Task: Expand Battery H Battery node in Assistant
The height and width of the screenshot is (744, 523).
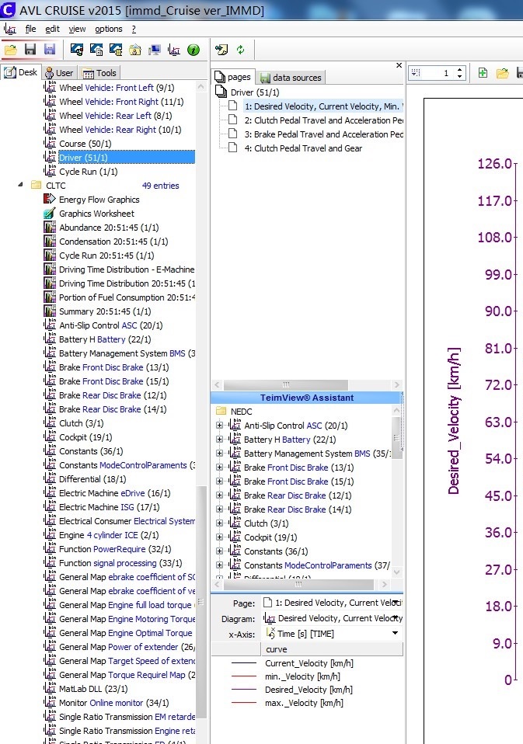Action: [x=219, y=440]
